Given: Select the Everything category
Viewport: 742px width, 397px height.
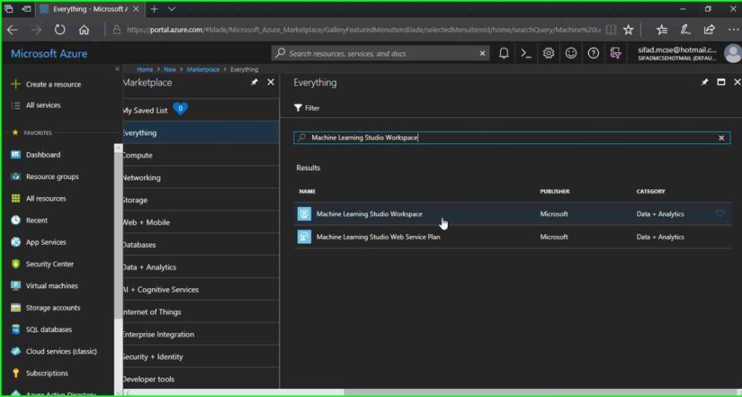Looking at the screenshot, I should coord(201,133).
